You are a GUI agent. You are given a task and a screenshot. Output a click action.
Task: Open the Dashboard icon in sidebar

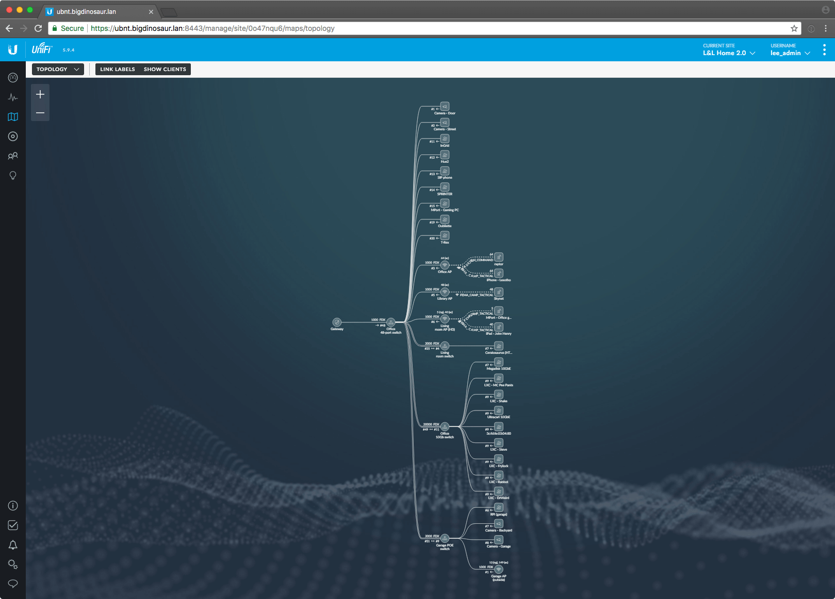pos(13,77)
